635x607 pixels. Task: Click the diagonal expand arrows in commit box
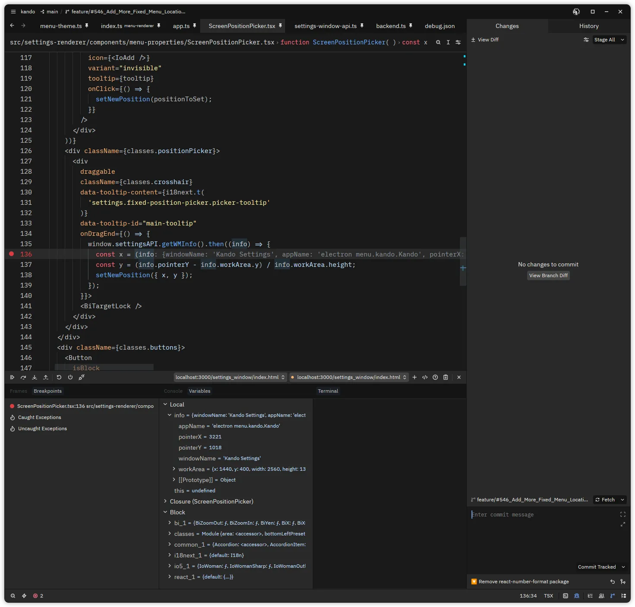coord(623,524)
